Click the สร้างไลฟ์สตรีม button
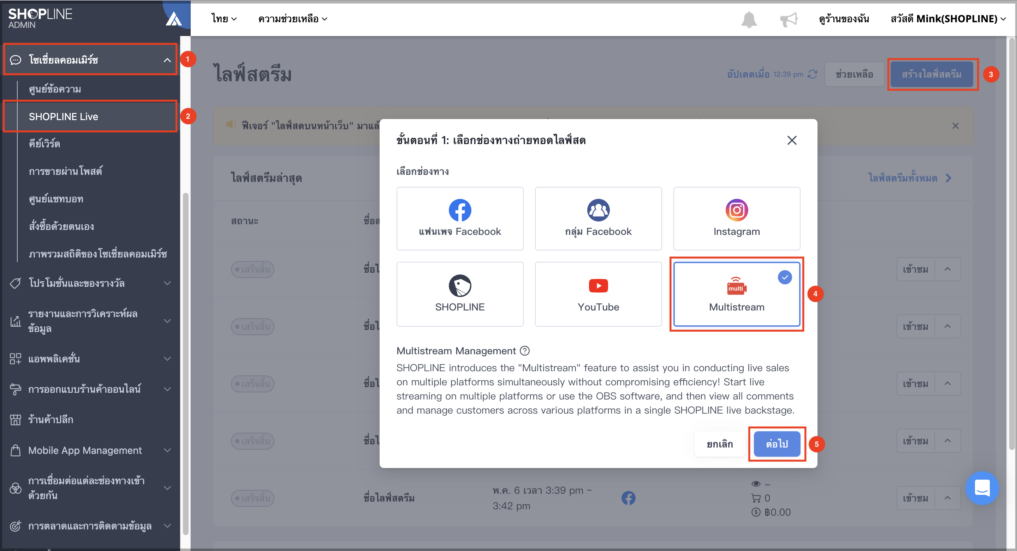The image size is (1017, 551). coord(932,74)
